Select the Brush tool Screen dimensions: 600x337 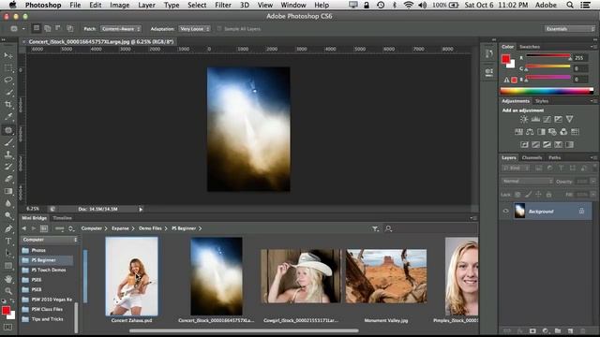tap(8, 142)
